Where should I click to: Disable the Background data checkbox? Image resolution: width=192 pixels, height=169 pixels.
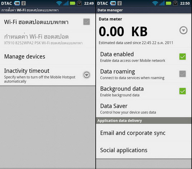click(182, 91)
